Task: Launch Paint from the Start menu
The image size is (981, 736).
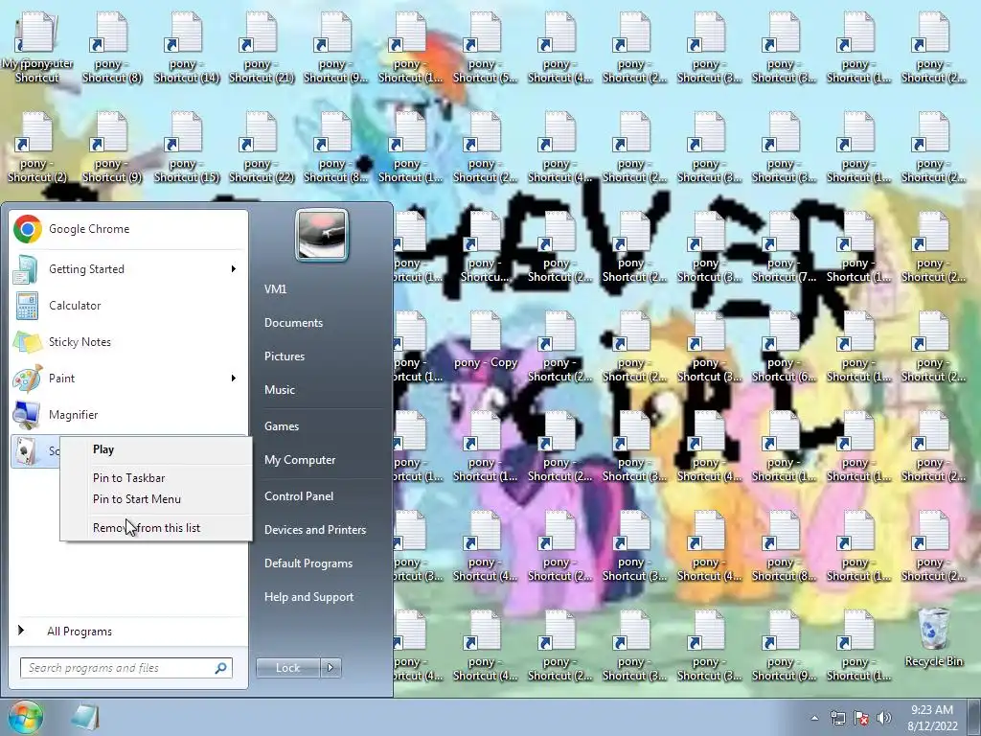Action: click(129, 378)
